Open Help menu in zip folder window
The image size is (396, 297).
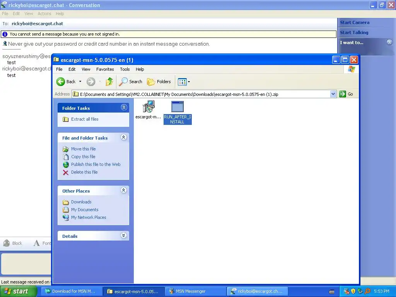pos(140,69)
